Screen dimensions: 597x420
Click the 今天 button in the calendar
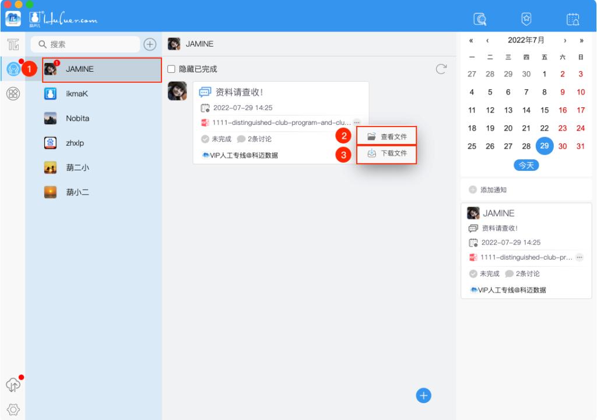pos(525,166)
